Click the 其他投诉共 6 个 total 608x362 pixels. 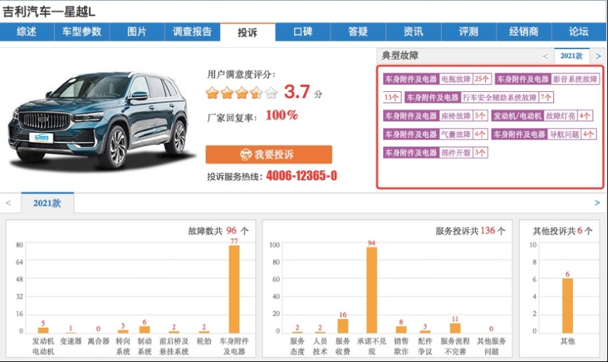(562, 231)
